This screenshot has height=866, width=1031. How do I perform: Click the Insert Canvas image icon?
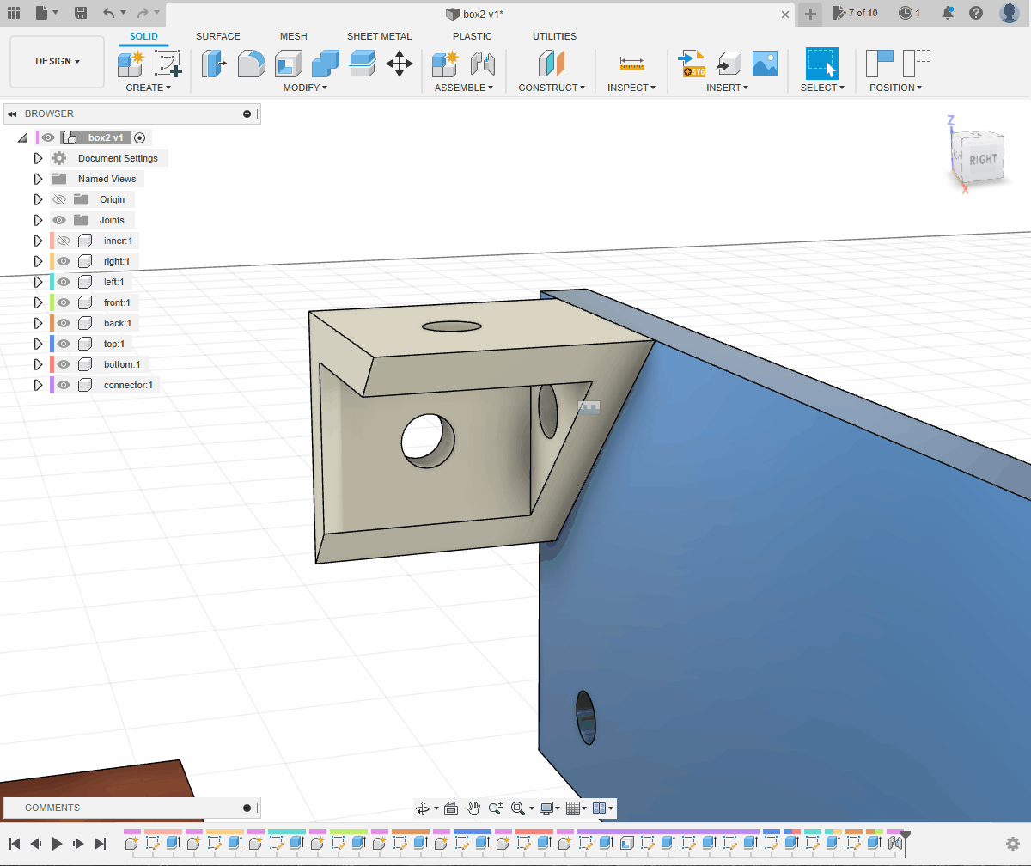coord(765,64)
